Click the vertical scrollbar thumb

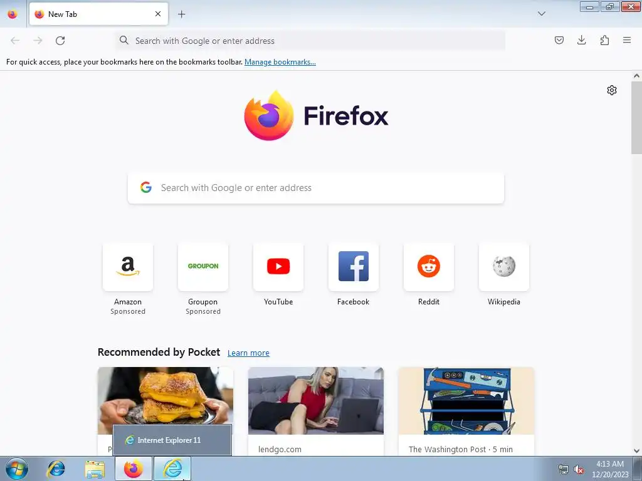click(x=636, y=117)
